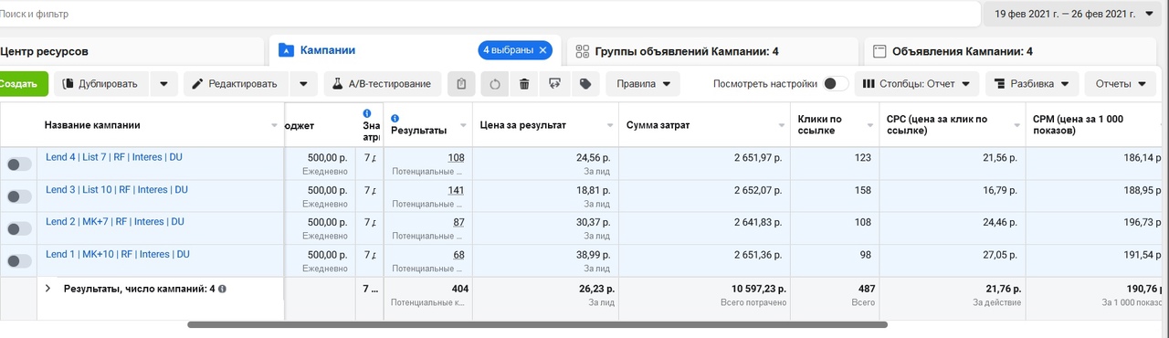The height and width of the screenshot is (338, 1169).
Task: Open sort arrow of Цена за результат column
Action: click(610, 125)
